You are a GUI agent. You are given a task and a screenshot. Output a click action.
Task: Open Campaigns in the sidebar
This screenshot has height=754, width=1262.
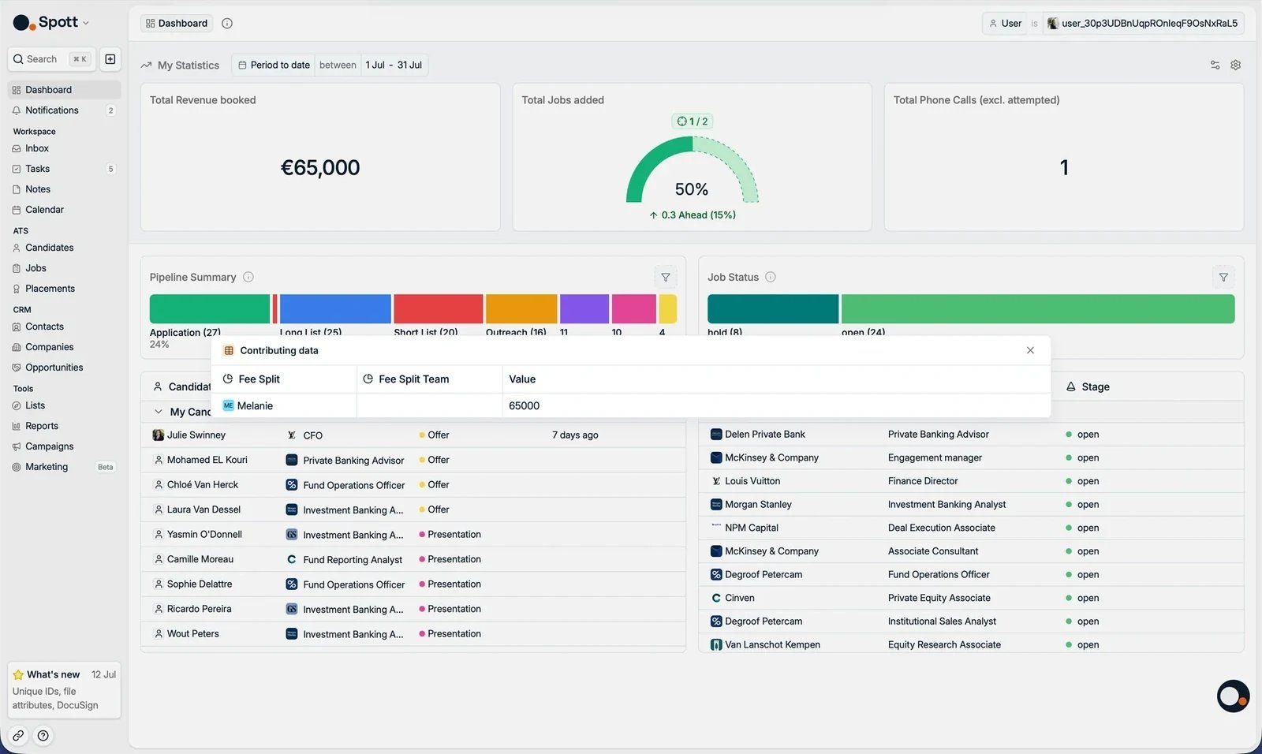[x=64, y=446]
